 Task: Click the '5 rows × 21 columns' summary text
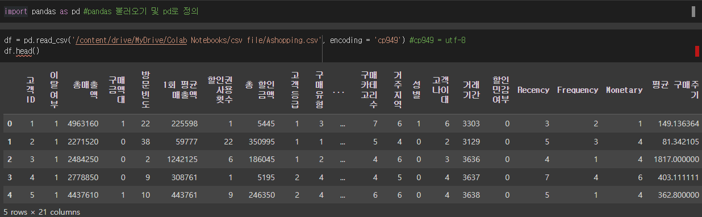click(41, 212)
